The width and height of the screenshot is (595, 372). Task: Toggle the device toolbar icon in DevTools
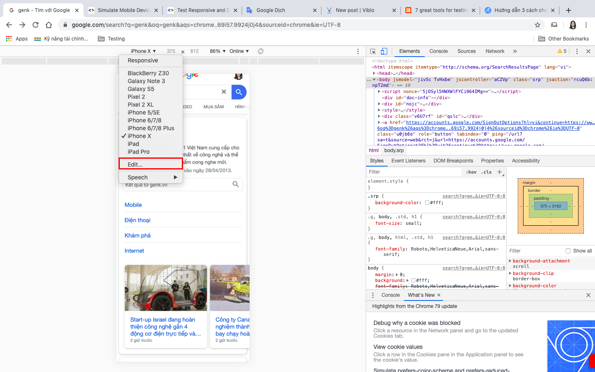(x=384, y=51)
